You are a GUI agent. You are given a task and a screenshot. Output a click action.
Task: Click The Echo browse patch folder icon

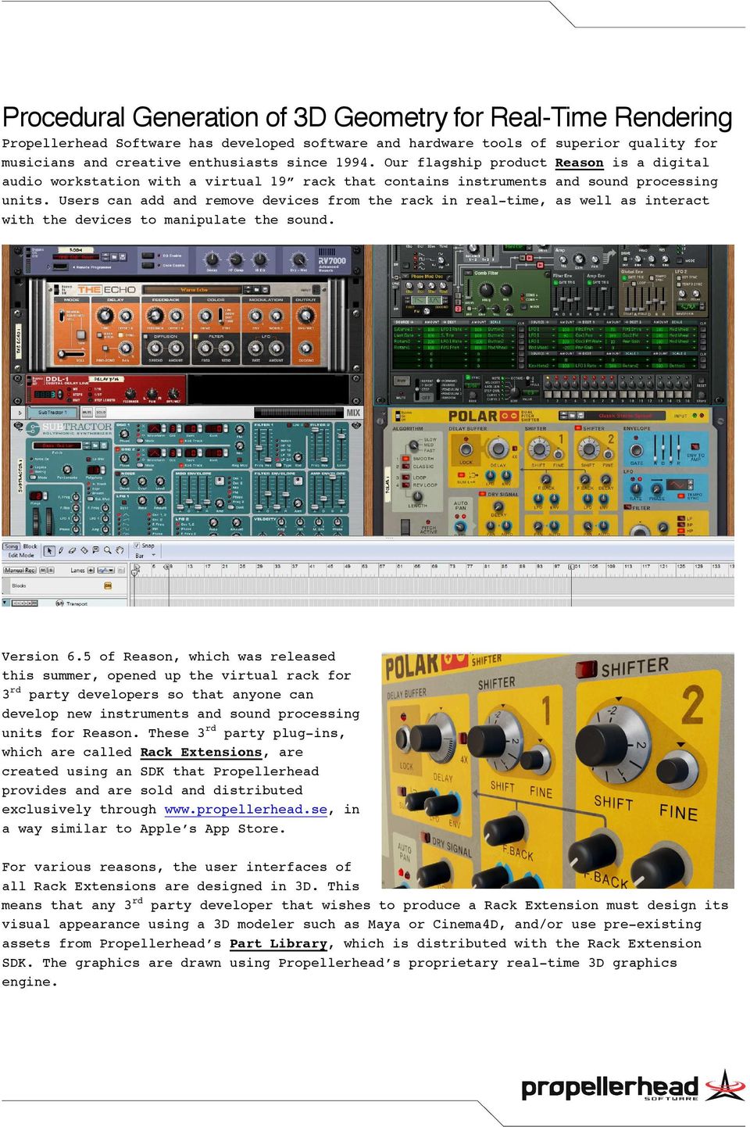[256, 290]
